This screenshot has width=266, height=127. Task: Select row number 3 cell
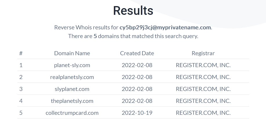[x=21, y=89]
